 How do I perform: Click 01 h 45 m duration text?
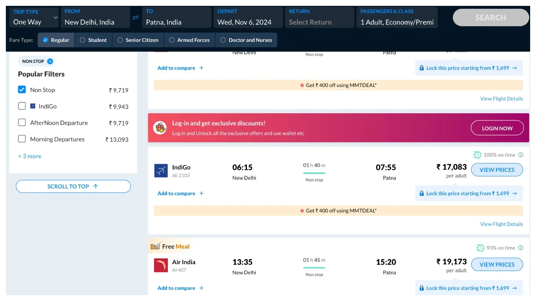tap(314, 260)
